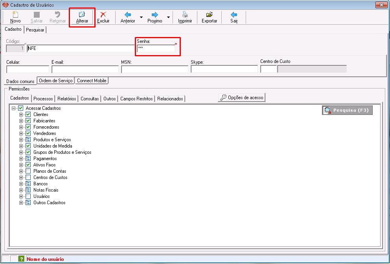Expand the Clientes tree node
The height and width of the screenshot is (264, 390).
click(21, 114)
